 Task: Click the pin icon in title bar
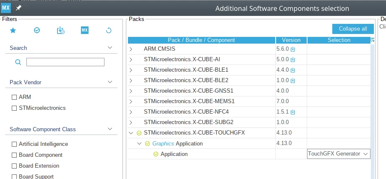18,8
